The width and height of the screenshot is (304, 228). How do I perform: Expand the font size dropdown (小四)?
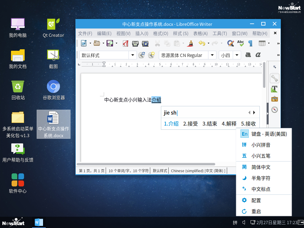pyautogui.click(x=237, y=55)
